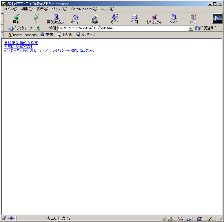Click the Netscape N logo
Screen dimensions: 224x222
(x=217, y=19)
